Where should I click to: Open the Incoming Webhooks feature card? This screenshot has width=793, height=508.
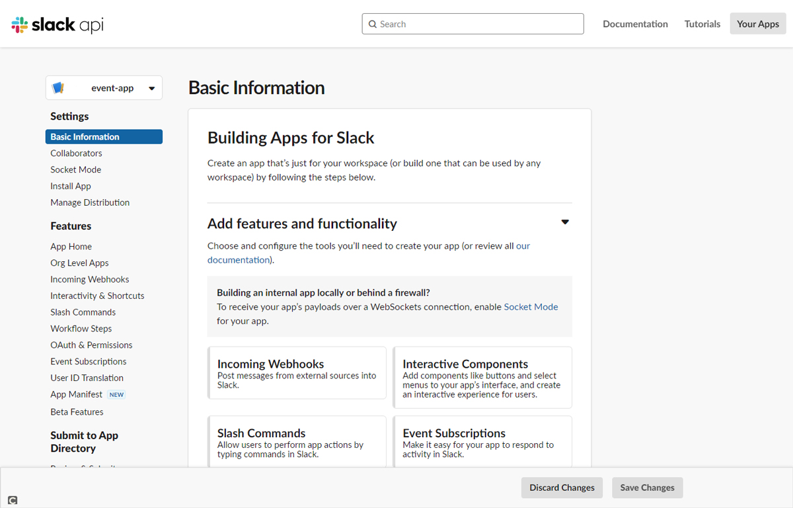(297, 373)
